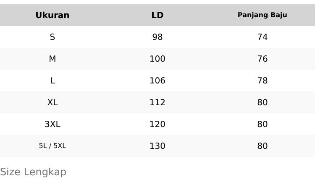This screenshot has height=187, width=315.
Task: Select the L size cell
Action: tap(52, 81)
